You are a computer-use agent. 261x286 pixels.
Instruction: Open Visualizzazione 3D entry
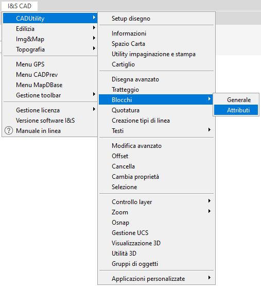click(x=156, y=243)
